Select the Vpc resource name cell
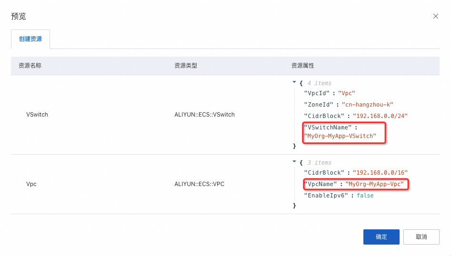This screenshot has height=256, width=451. (x=31, y=184)
